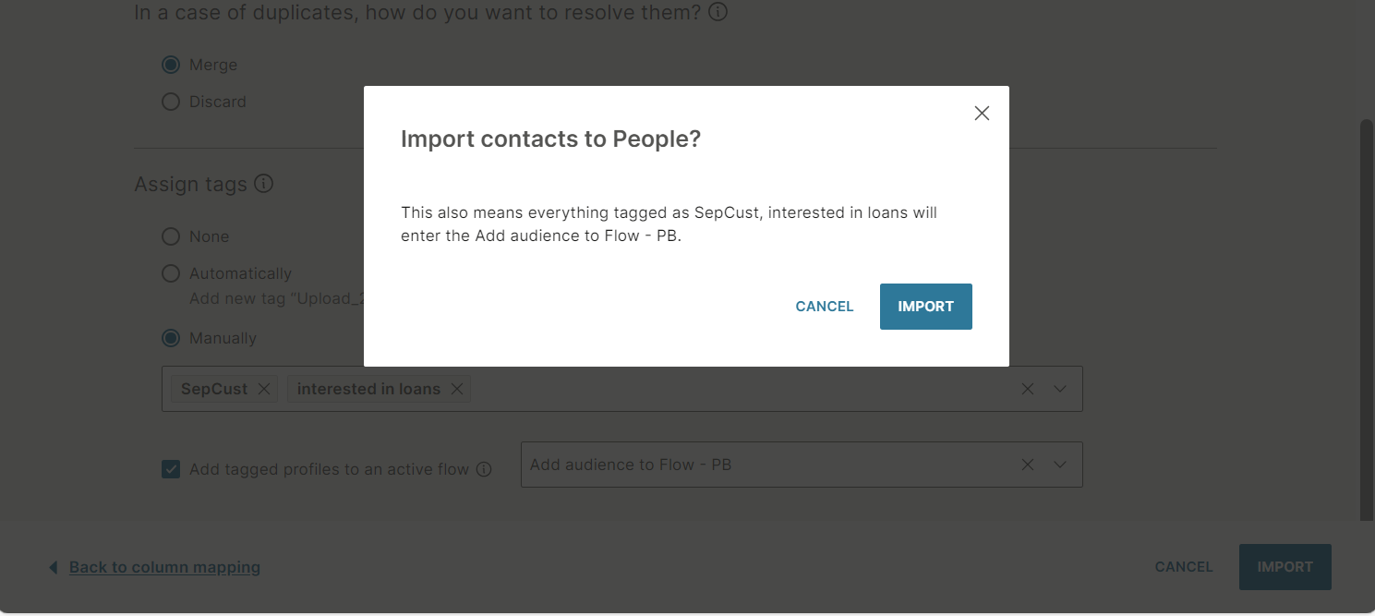The width and height of the screenshot is (1375, 616).
Task: Clear the selected flow with the X icon
Action: pyautogui.click(x=1027, y=465)
